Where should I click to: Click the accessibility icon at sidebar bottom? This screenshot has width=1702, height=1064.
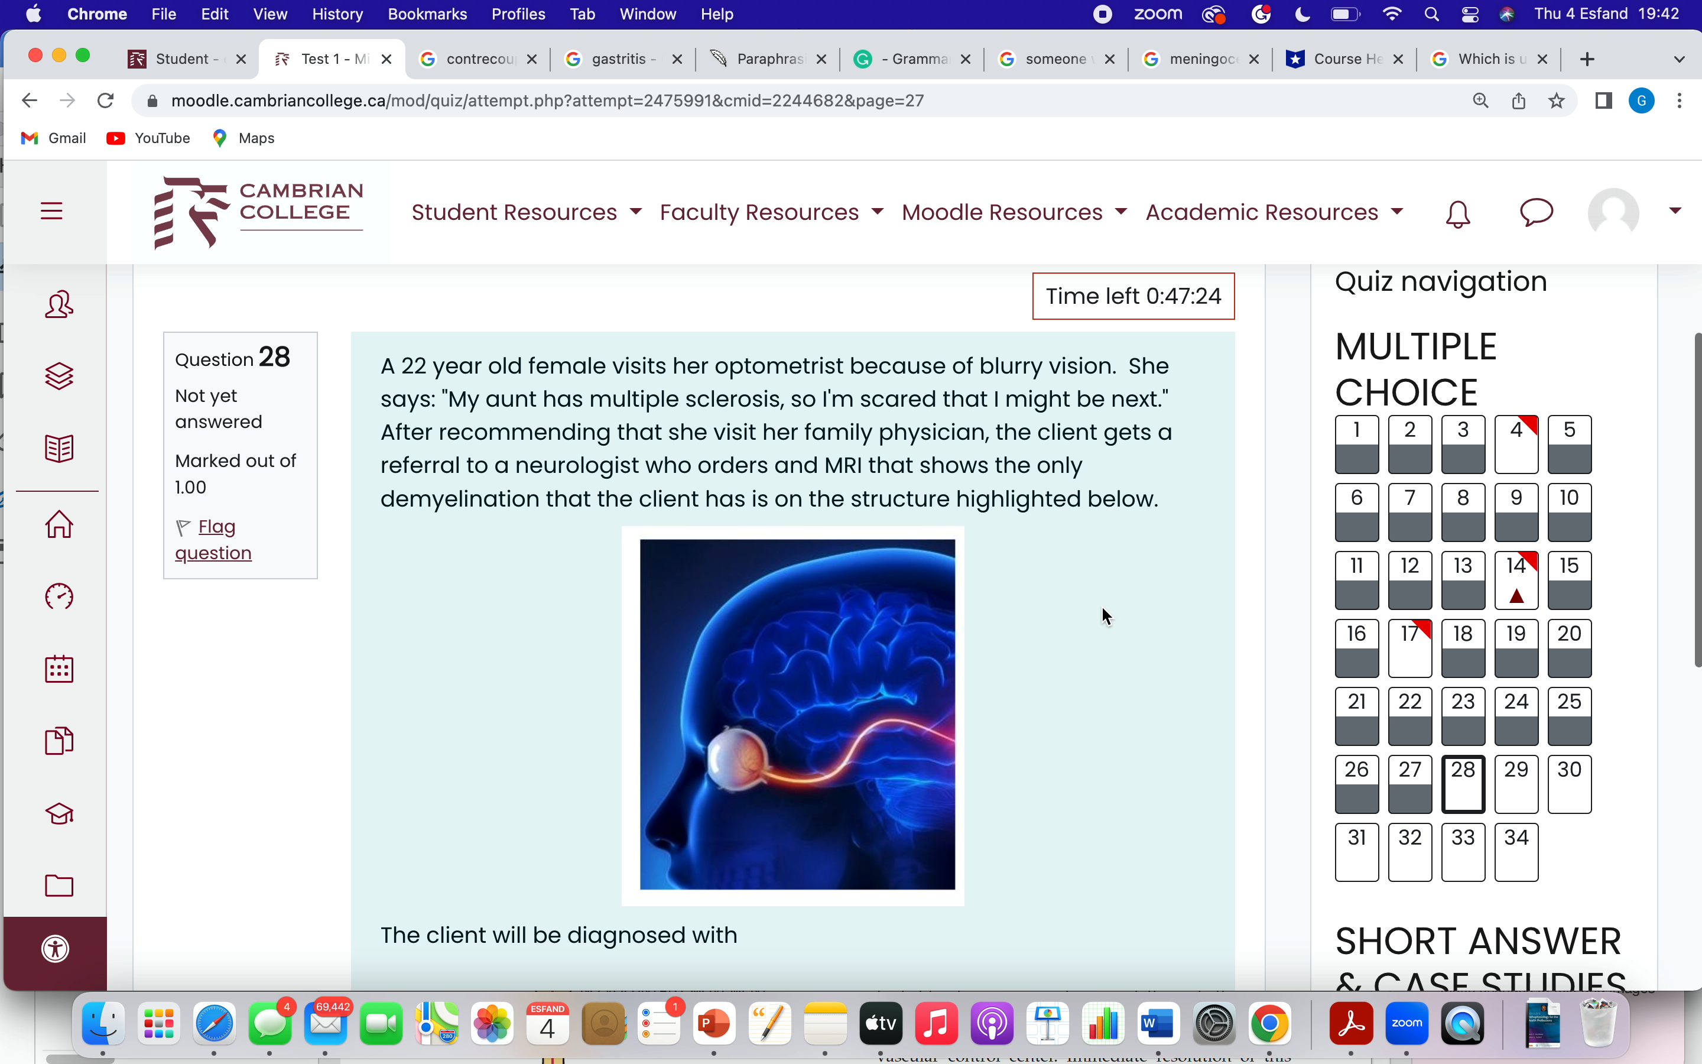tap(56, 948)
